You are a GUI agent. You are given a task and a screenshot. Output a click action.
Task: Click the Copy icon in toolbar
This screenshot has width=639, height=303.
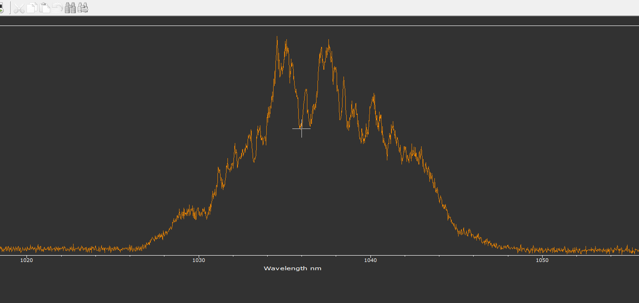click(x=32, y=8)
